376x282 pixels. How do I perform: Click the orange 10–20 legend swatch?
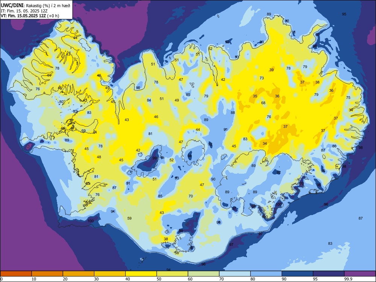click(47, 274)
